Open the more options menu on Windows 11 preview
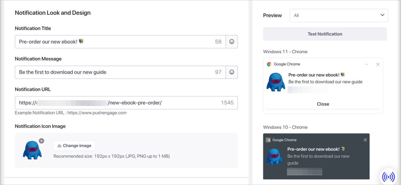Viewport: 401px width, 185px height. point(366,64)
